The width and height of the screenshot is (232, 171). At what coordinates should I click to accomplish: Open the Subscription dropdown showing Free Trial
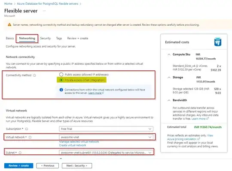106,129
